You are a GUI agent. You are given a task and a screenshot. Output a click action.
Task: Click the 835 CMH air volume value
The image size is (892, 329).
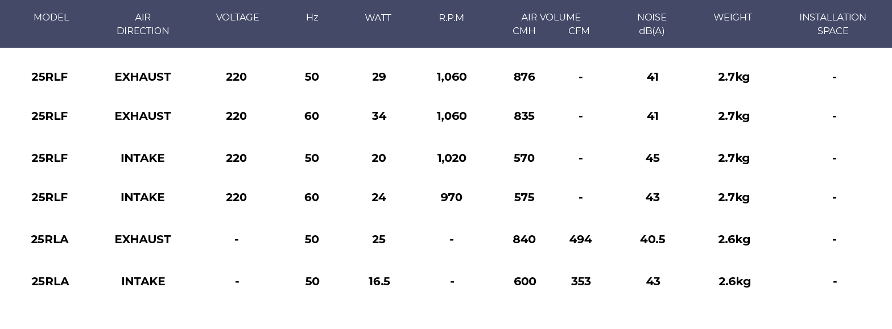(x=524, y=116)
